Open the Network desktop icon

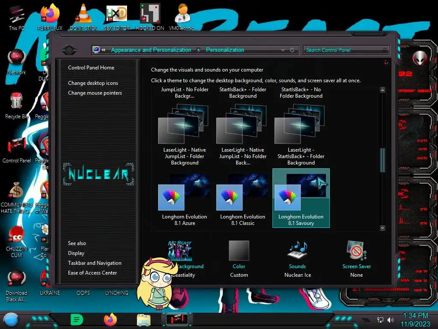(x=17, y=62)
